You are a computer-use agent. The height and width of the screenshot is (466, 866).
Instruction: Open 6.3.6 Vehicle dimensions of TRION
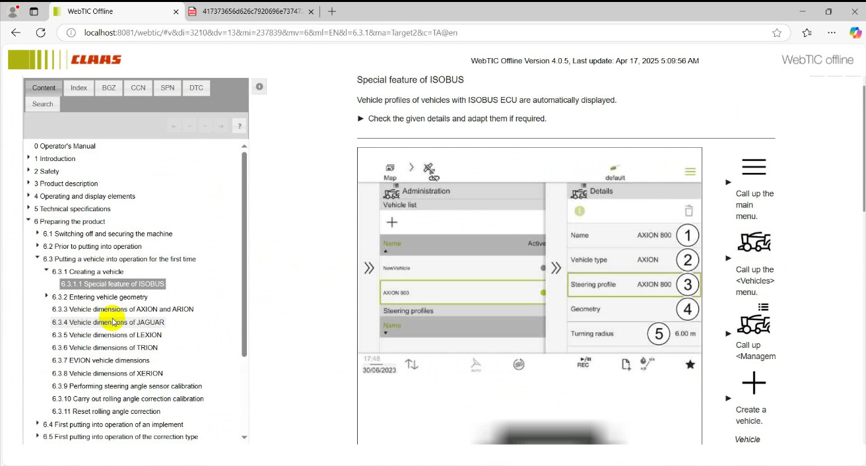(x=105, y=348)
